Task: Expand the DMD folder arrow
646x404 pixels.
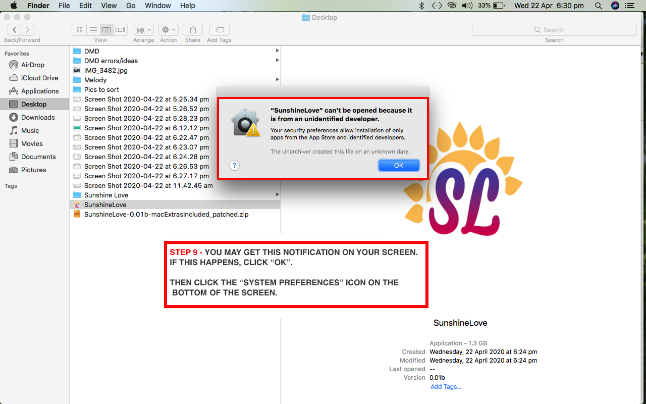Action: click(277, 51)
